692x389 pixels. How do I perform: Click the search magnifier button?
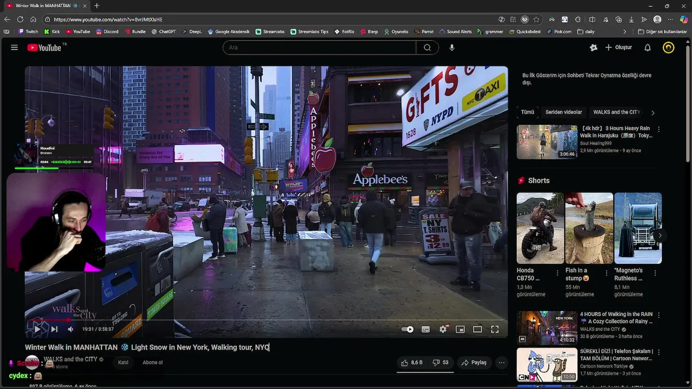click(x=427, y=48)
